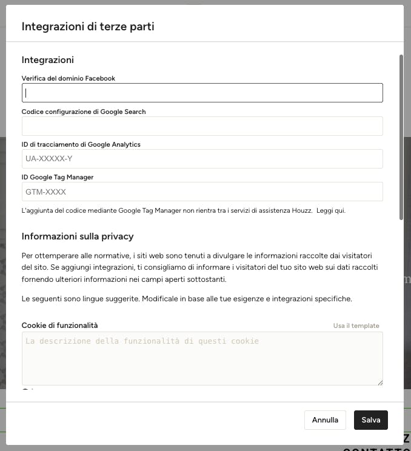Viewport: 411px width, 451px height.
Task: Cancel with the Annulla button
Action: 325,420
